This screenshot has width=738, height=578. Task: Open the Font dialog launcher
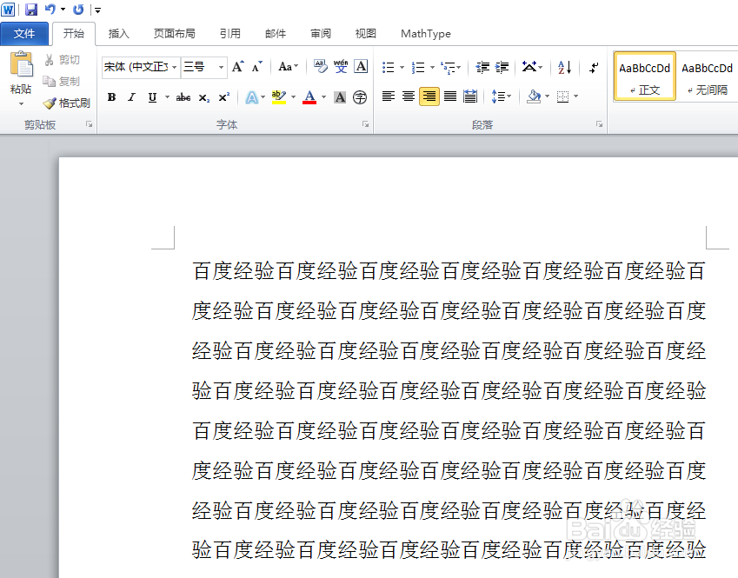[x=365, y=124]
